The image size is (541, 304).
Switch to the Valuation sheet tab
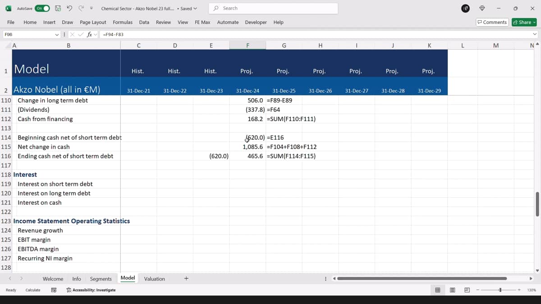point(154,279)
